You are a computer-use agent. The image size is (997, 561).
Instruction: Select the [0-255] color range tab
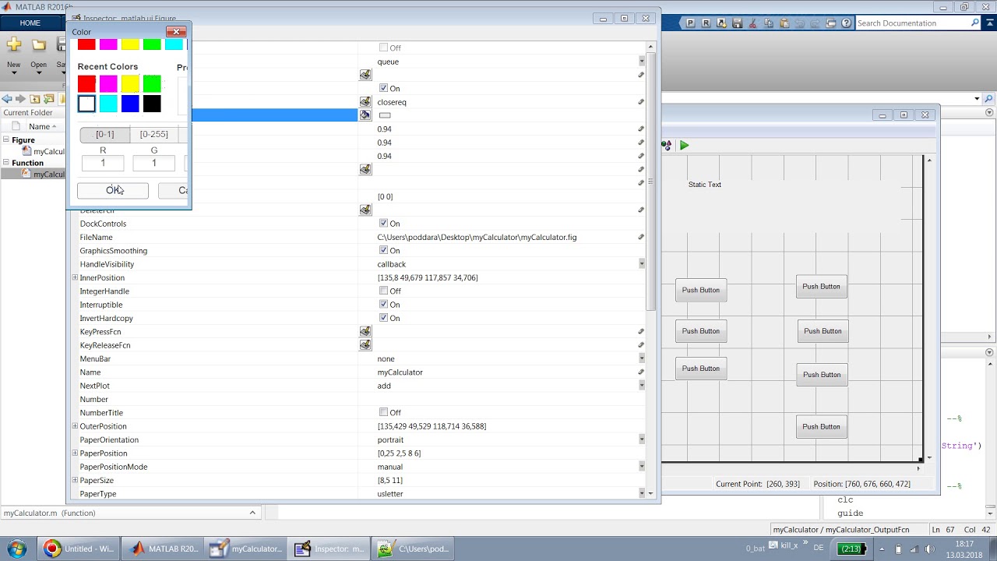(x=154, y=134)
